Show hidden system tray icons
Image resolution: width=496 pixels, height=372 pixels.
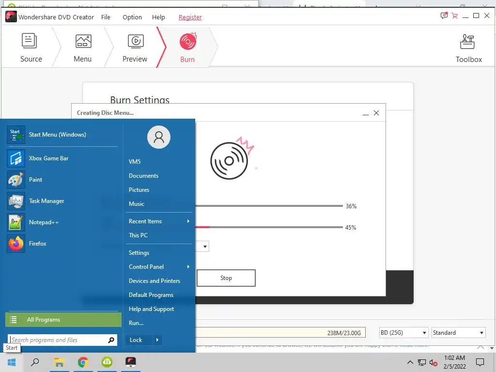(x=410, y=362)
